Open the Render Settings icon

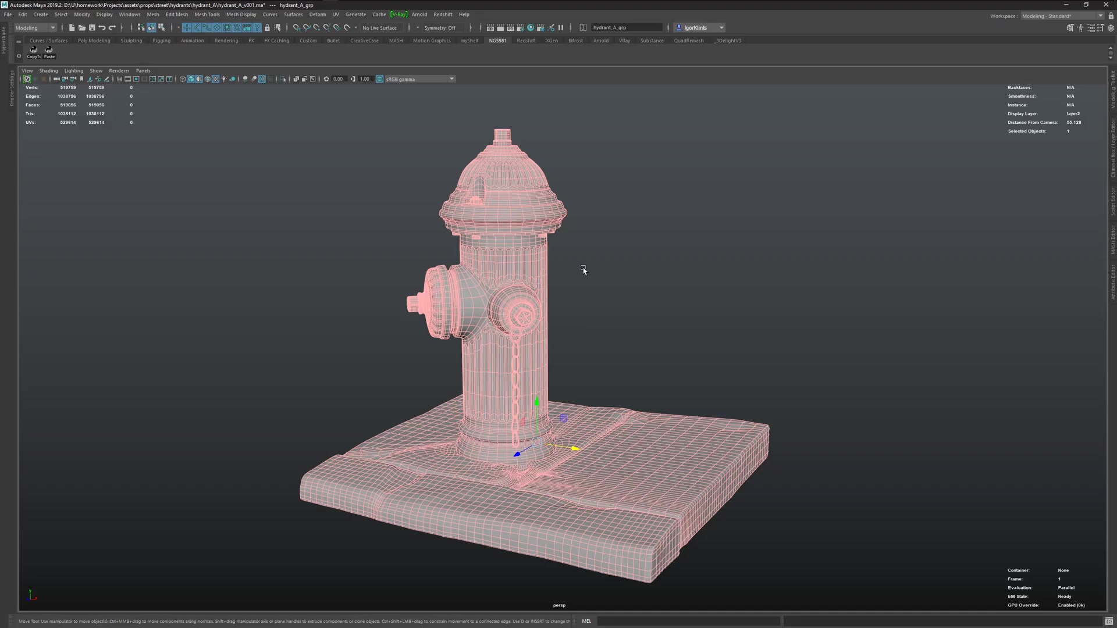pyautogui.click(x=521, y=27)
